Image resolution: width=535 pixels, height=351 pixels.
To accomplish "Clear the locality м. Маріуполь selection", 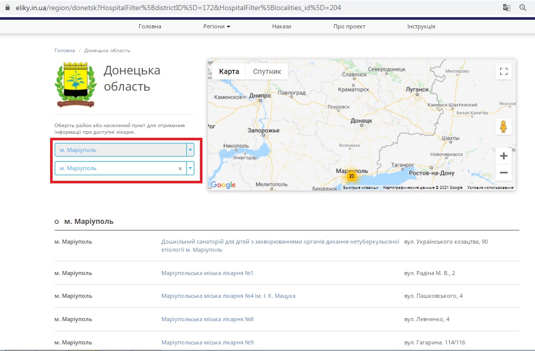I will (x=180, y=169).
